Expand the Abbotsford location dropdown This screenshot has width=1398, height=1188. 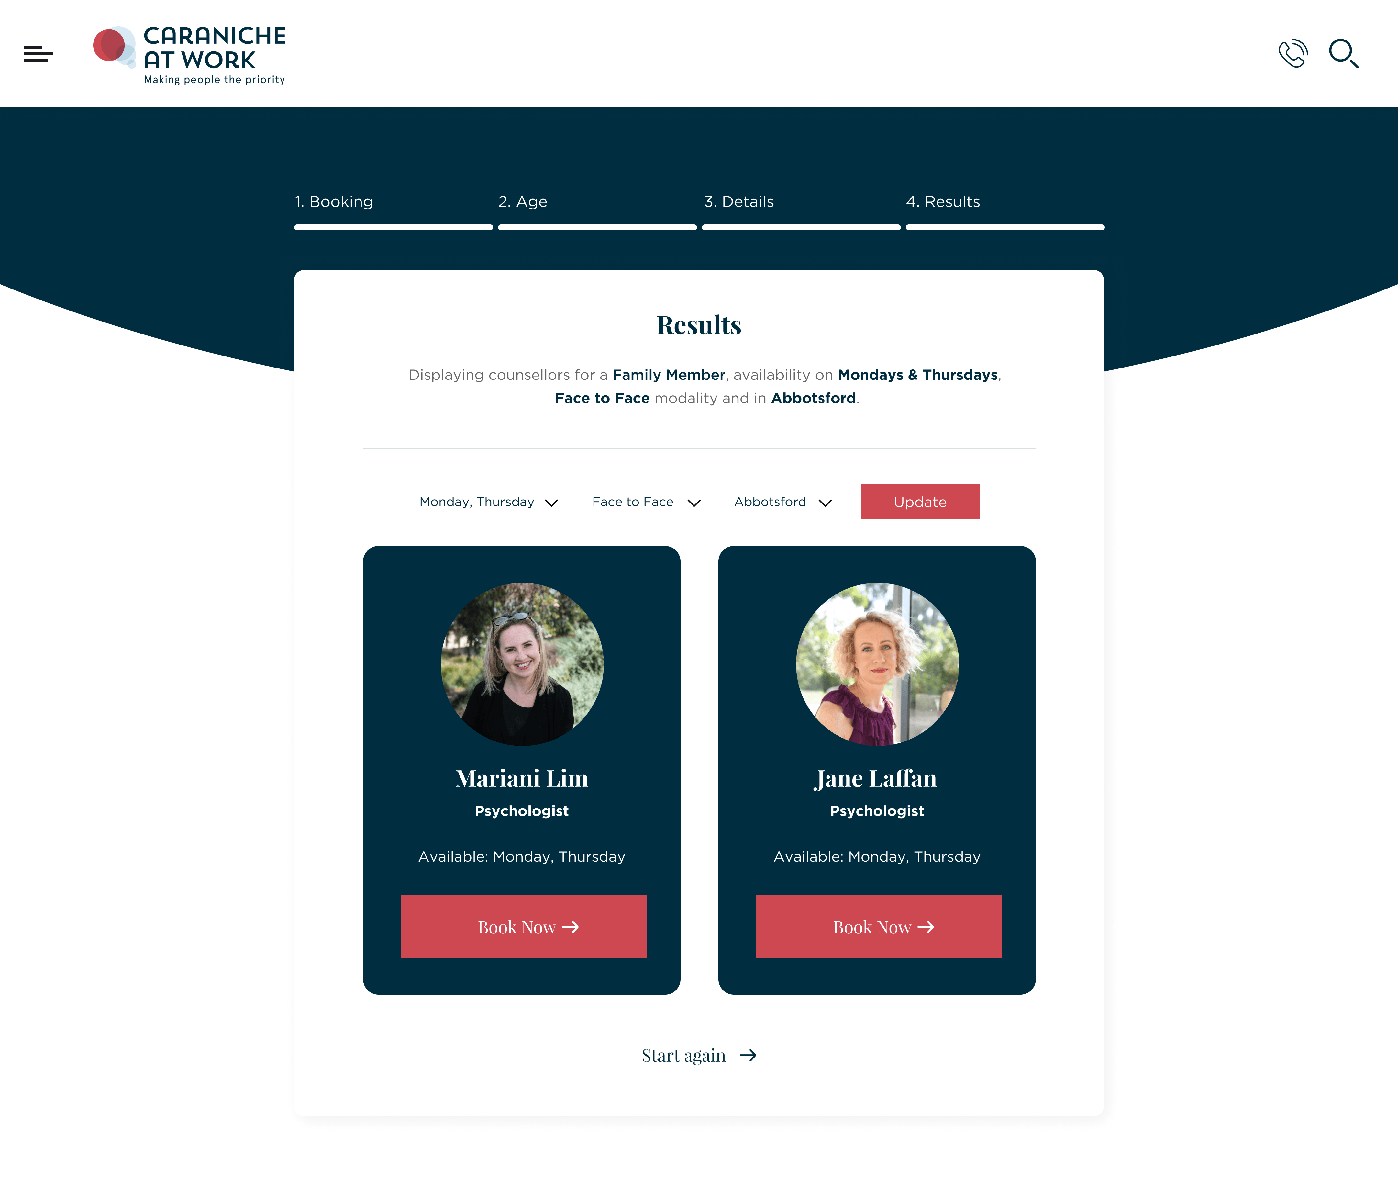[783, 503]
